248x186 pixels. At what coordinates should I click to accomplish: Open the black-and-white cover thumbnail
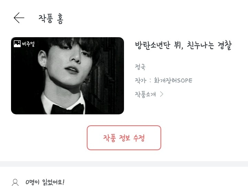pos(68,75)
